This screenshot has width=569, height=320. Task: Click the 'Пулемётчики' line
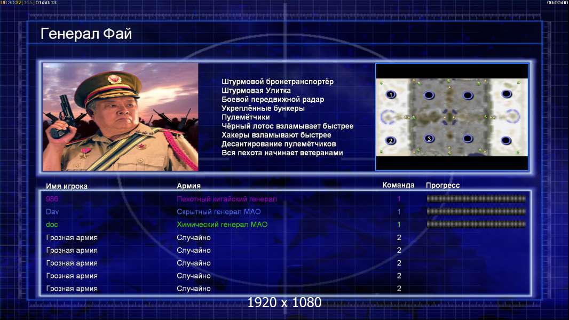click(x=246, y=117)
